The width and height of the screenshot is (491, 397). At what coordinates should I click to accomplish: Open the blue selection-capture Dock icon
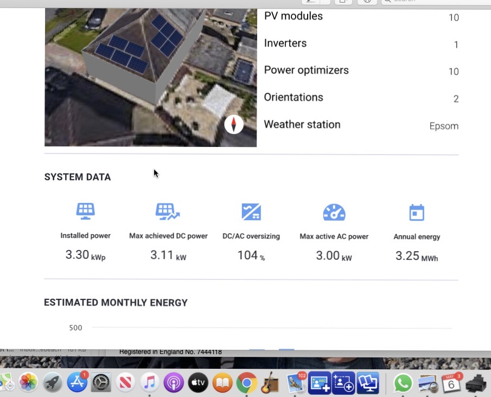(343, 382)
